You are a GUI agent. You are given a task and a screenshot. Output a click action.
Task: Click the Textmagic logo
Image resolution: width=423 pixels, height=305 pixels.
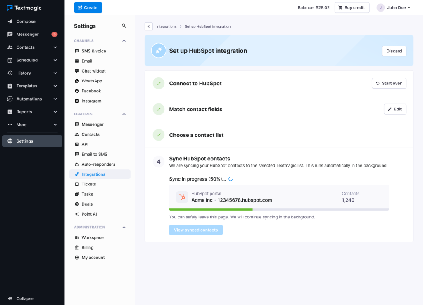point(24,8)
